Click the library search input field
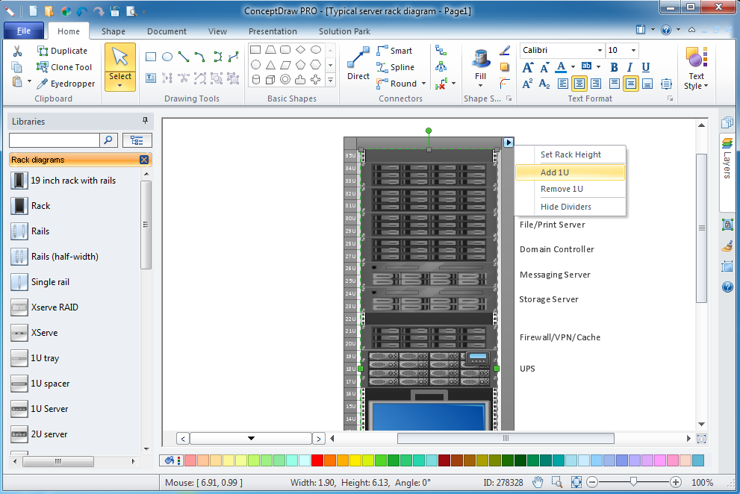 (55, 140)
